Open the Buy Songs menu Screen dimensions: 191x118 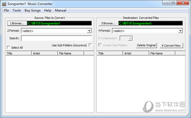click(32, 10)
